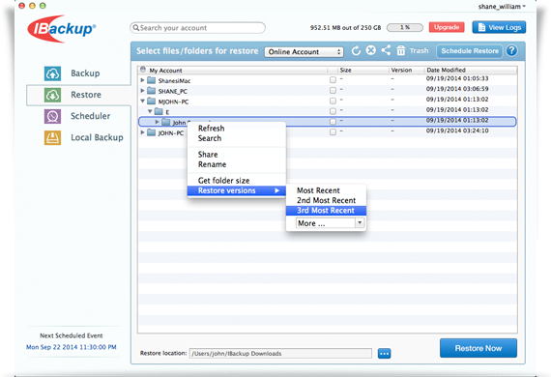Click the Restore location path field
The height and width of the screenshot is (377, 551).
[x=280, y=354]
